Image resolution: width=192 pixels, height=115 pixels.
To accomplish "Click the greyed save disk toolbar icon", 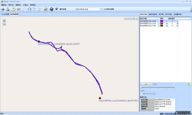I will coord(29,9).
